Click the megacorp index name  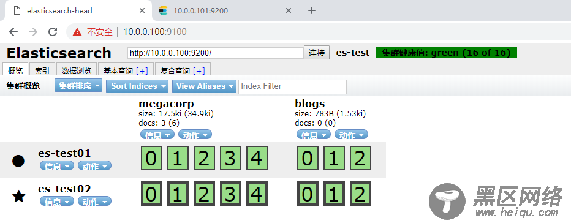click(x=166, y=104)
